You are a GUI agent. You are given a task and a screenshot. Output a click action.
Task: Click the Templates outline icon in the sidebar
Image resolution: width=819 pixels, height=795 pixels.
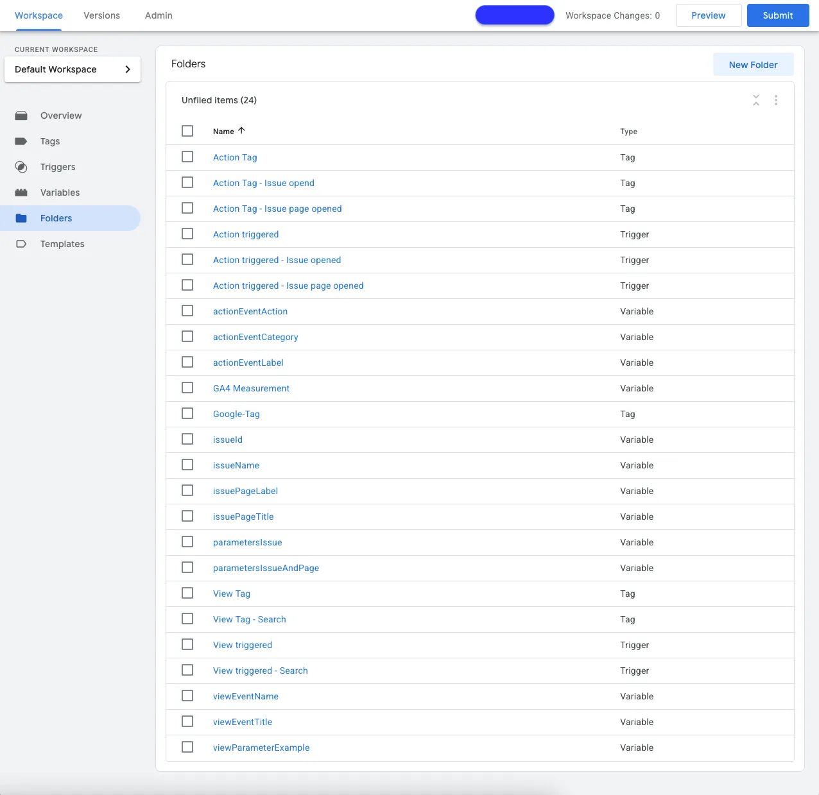[21, 244]
